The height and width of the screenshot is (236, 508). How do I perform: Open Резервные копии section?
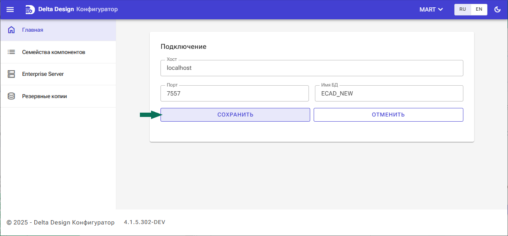tap(45, 96)
